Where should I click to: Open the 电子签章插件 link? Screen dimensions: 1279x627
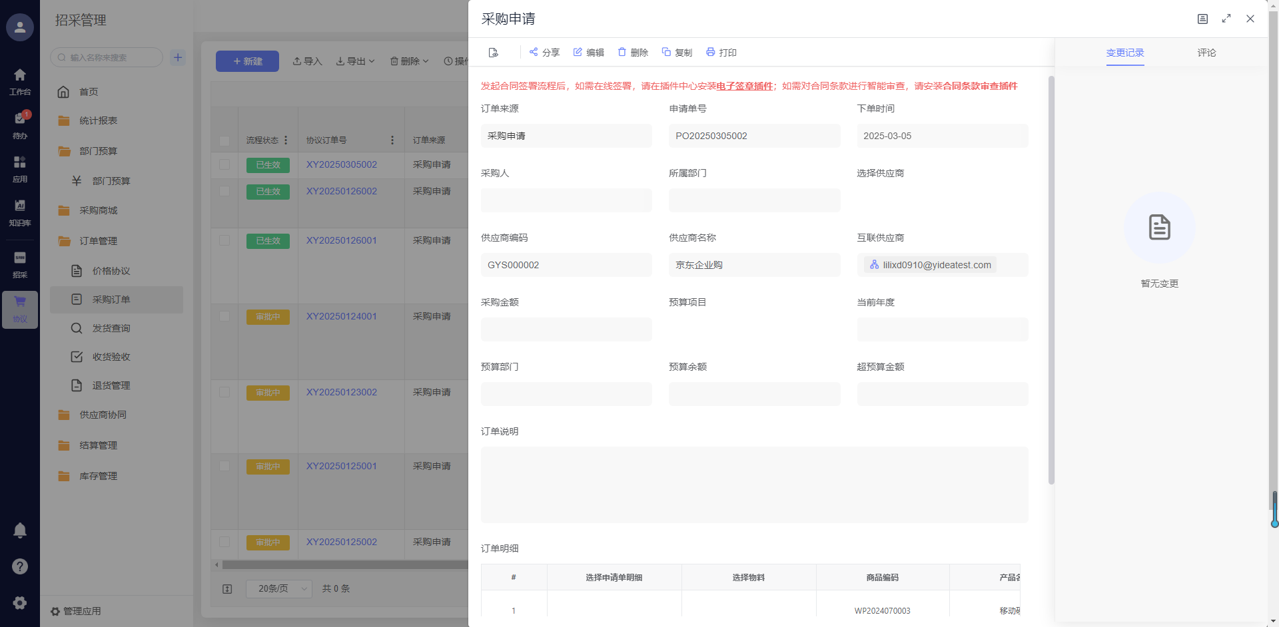click(x=744, y=86)
